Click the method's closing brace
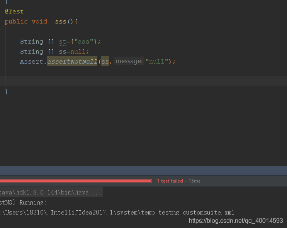The image size is (287, 228). coord(7,91)
